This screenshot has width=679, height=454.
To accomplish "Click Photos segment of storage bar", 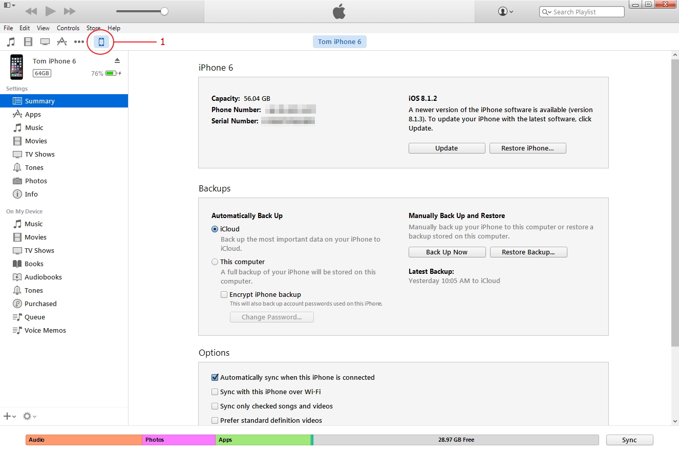I will coord(179,440).
